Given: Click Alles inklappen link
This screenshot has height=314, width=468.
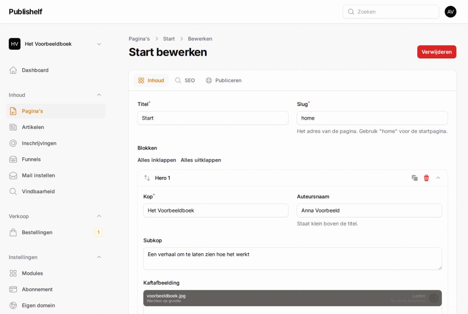Looking at the screenshot, I should [x=157, y=160].
